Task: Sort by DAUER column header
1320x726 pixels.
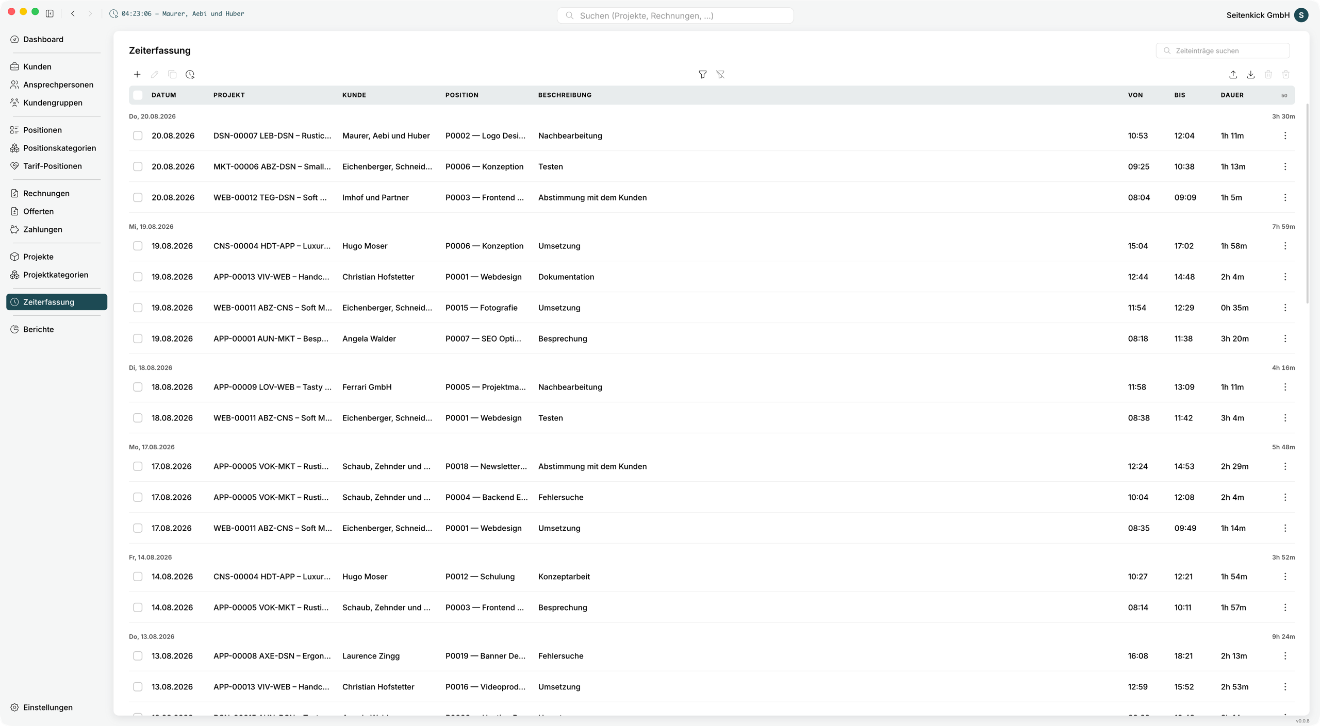Action: (1232, 95)
